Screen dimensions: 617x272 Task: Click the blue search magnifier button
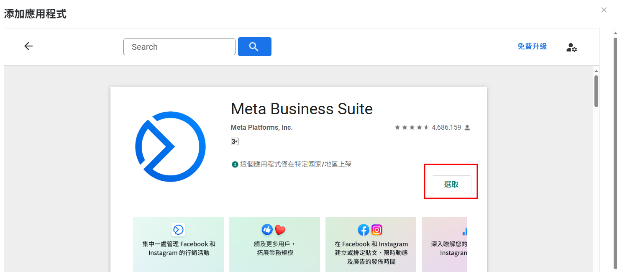pyautogui.click(x=255, y=46)
